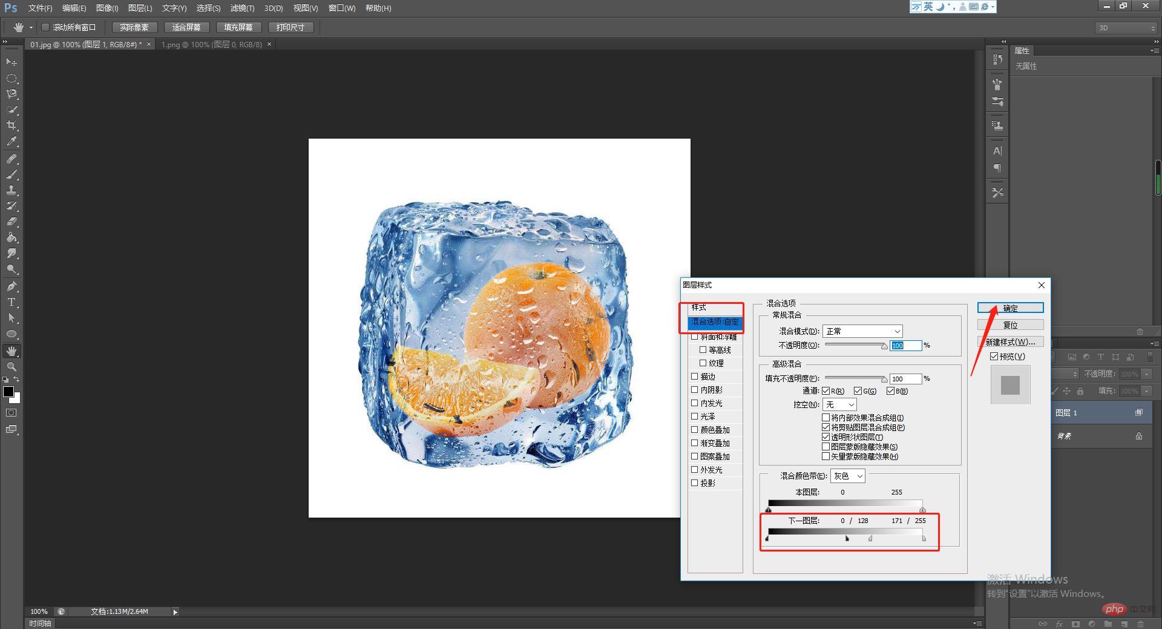Toggle Quick Mask mode icon
Screen dimensions: 1162x629
point(11,413)
